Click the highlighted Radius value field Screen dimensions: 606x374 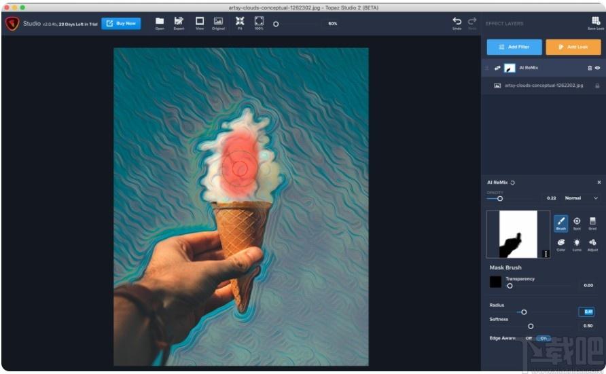click(x=586, y=312)
